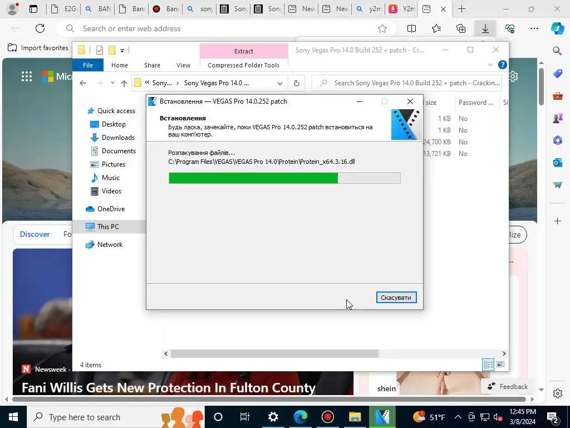Go up one folder level in Explorer
This screenshot has height=428, width=570.
pos(124,84)
